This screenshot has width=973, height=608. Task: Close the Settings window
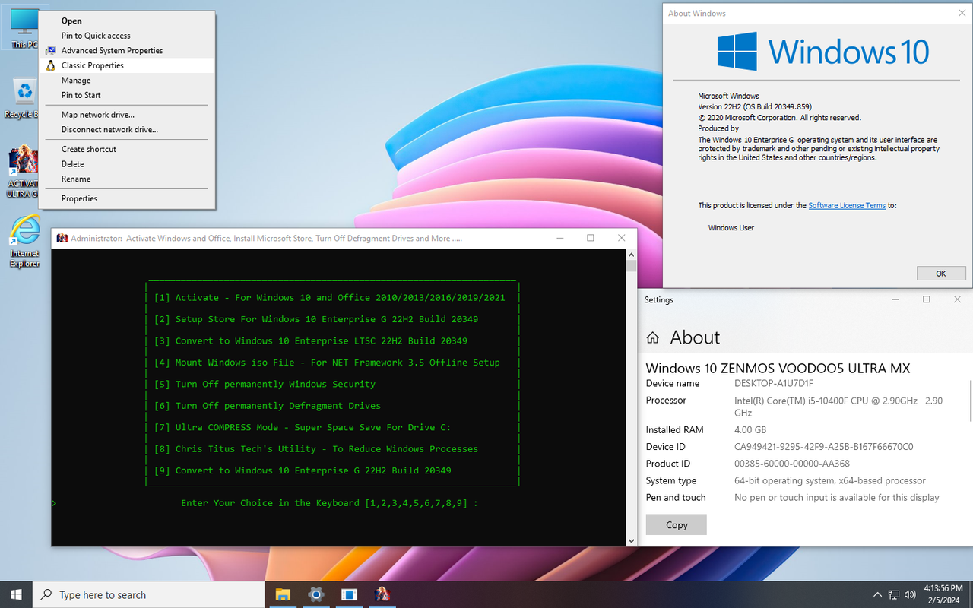tap(957, 299)
